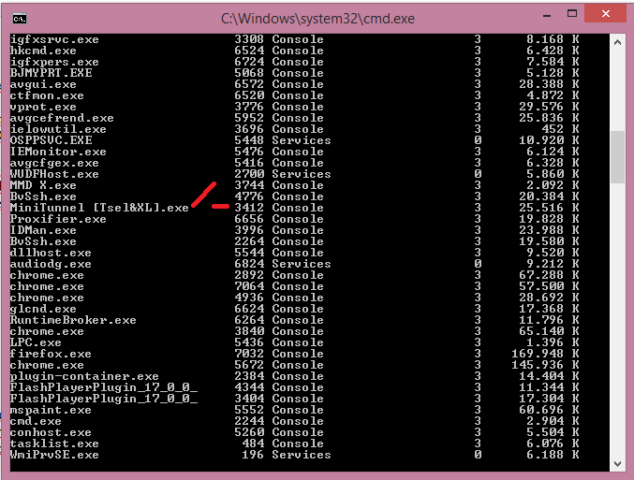Click the vertical scrollbar thumb

[617, 157]
